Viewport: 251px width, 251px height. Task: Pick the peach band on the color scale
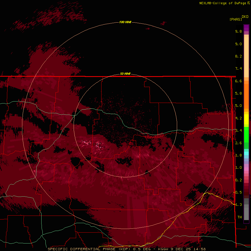pyautogui.click(x=246, y=56)
